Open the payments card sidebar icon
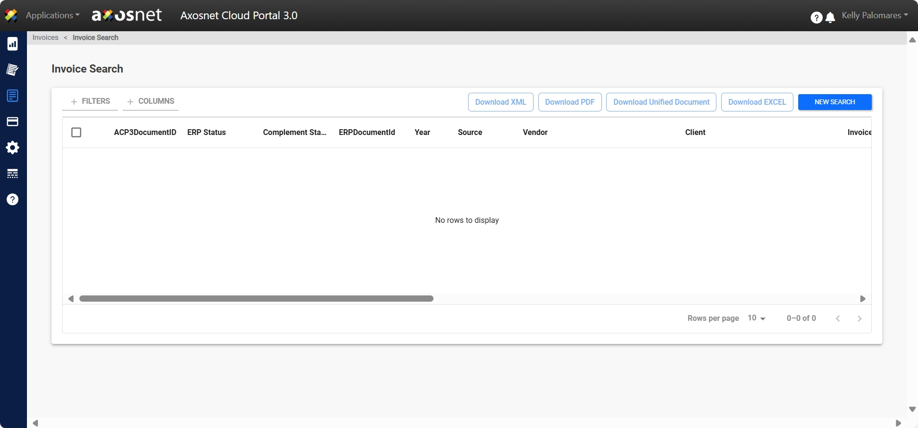The height and width of the screenshot is (428, 918). [13, 122]
